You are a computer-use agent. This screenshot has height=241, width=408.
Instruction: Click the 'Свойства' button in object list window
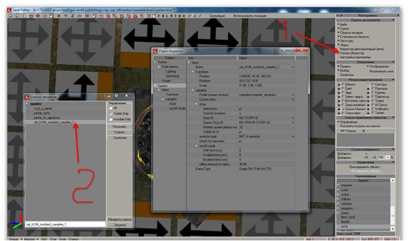coord(120,138)
